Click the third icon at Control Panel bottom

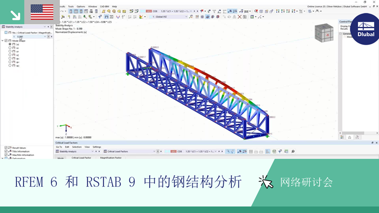point(357,137)
